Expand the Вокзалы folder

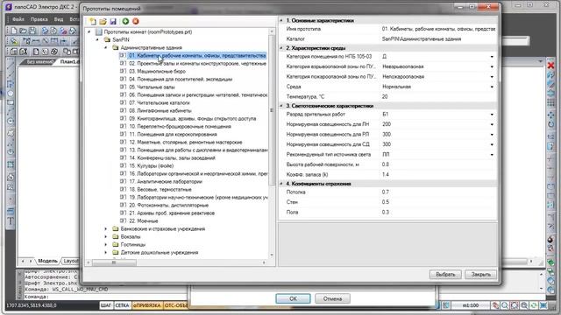click(106, 236)
